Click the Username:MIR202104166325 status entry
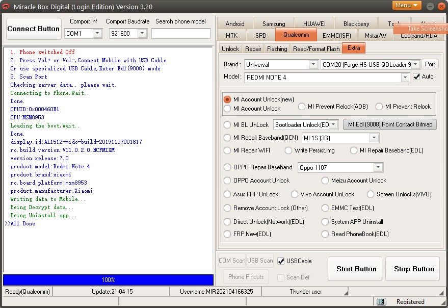 [x=216, y=291]
